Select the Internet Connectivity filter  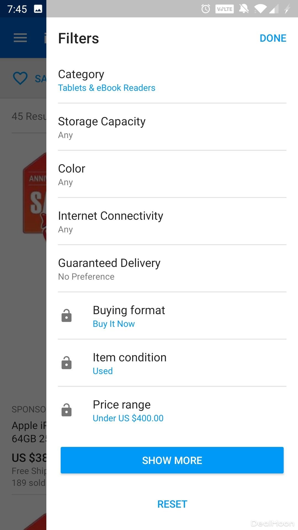pos(172,222)
